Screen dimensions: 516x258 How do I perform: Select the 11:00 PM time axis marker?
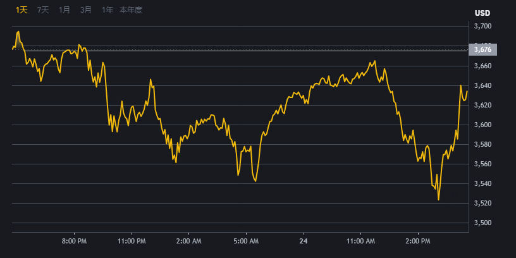click(132, 242)
